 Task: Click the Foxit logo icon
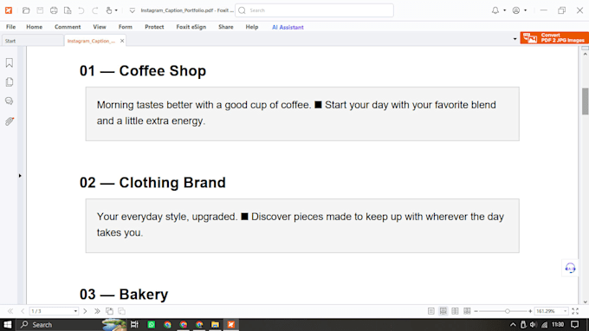pos(9,10)
